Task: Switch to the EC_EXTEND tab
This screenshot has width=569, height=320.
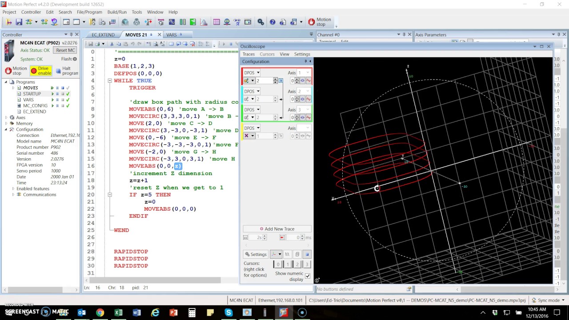Action: tap(103, 35)
